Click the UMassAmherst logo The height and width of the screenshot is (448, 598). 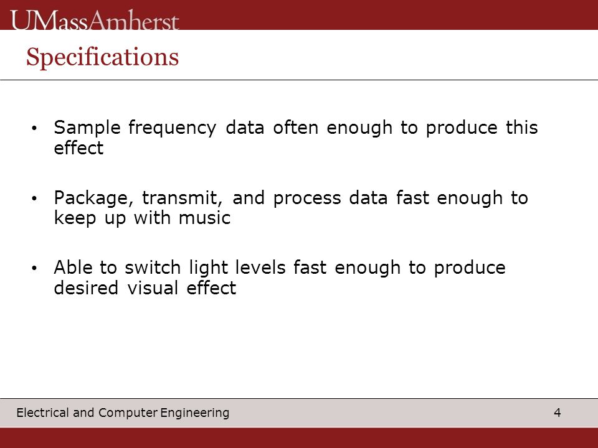click(95, 20)
